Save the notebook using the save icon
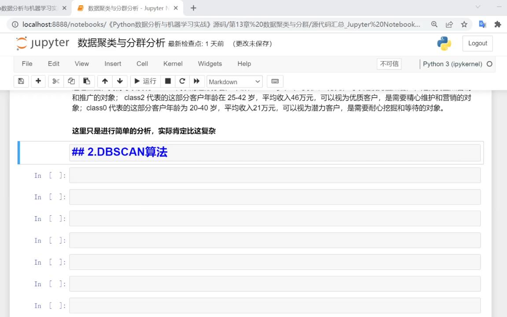The height and width of the screenshot is (317, 507). point(21,81)
